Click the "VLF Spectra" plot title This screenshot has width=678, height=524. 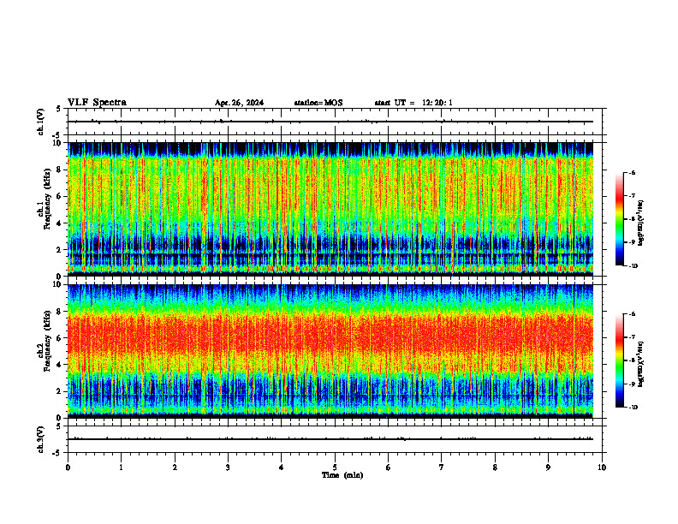tap(97, 103)
